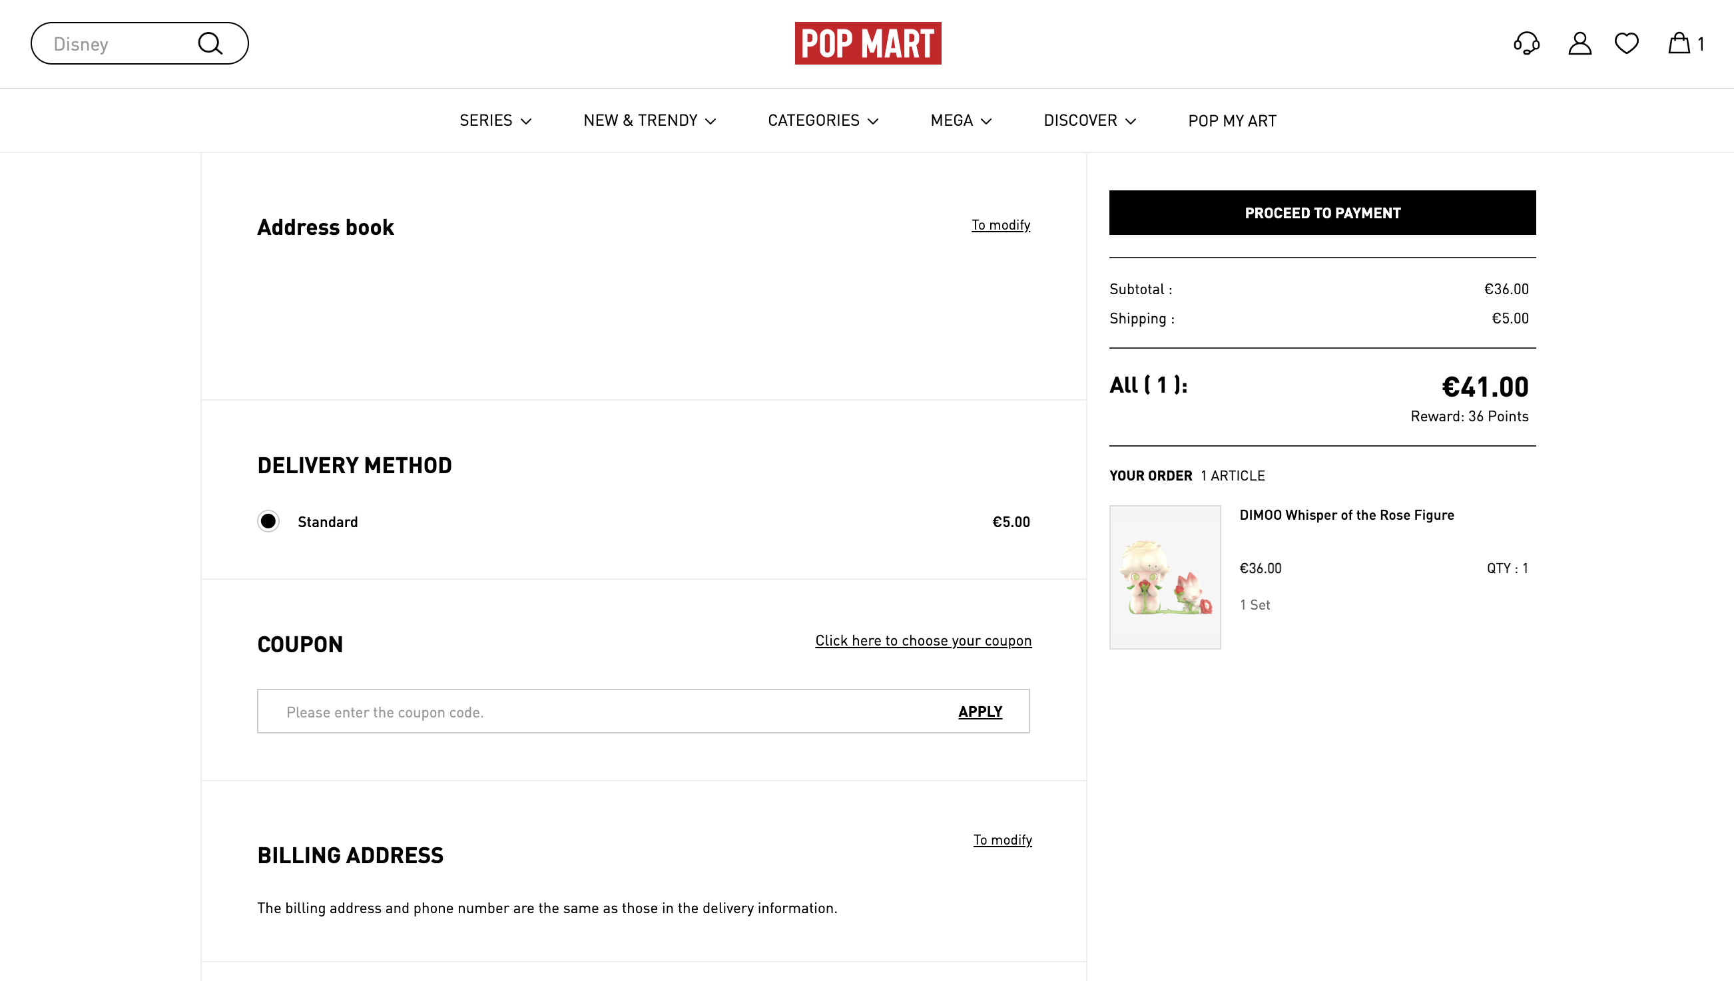Expand the CATEGORIES dropdown menu
This screenshot has height=981, width=1734.
[823, 120]
